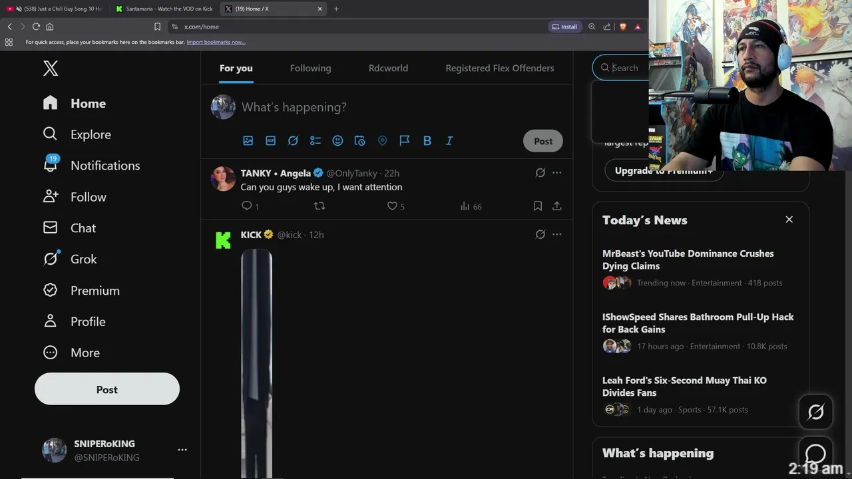Open more options on the KICK post

click(557, 234)
